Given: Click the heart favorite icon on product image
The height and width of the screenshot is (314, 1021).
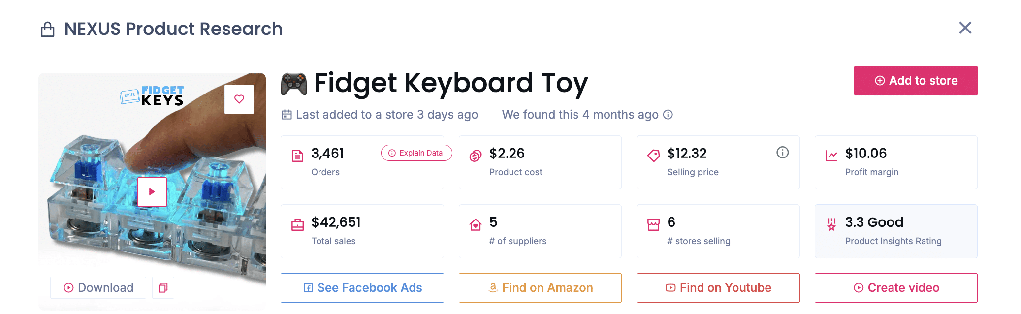Looking at the screenshot, I should pos(239,99).
